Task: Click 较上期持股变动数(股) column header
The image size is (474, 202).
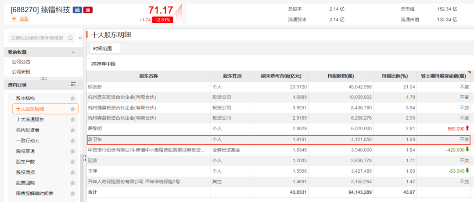Action: click(443, 76)
